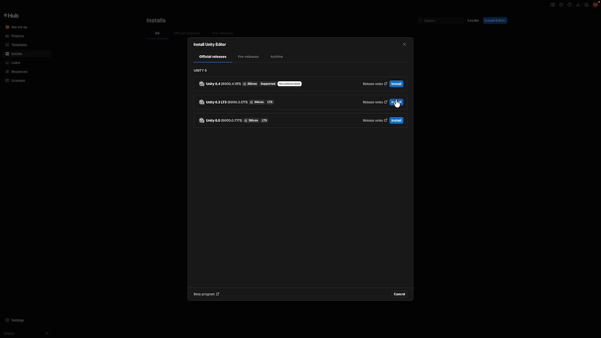Screen dimensions: 601x338
Task: Click the Locate button in Installs page
Action: (473, 20)
